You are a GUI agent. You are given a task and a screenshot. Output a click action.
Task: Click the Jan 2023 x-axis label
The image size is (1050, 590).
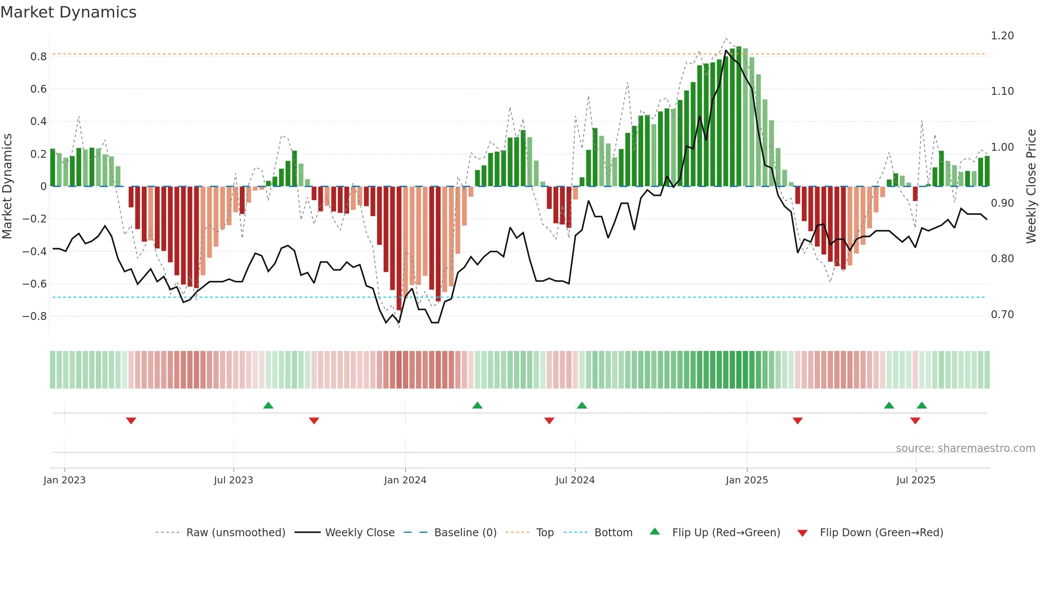point(65,480)
